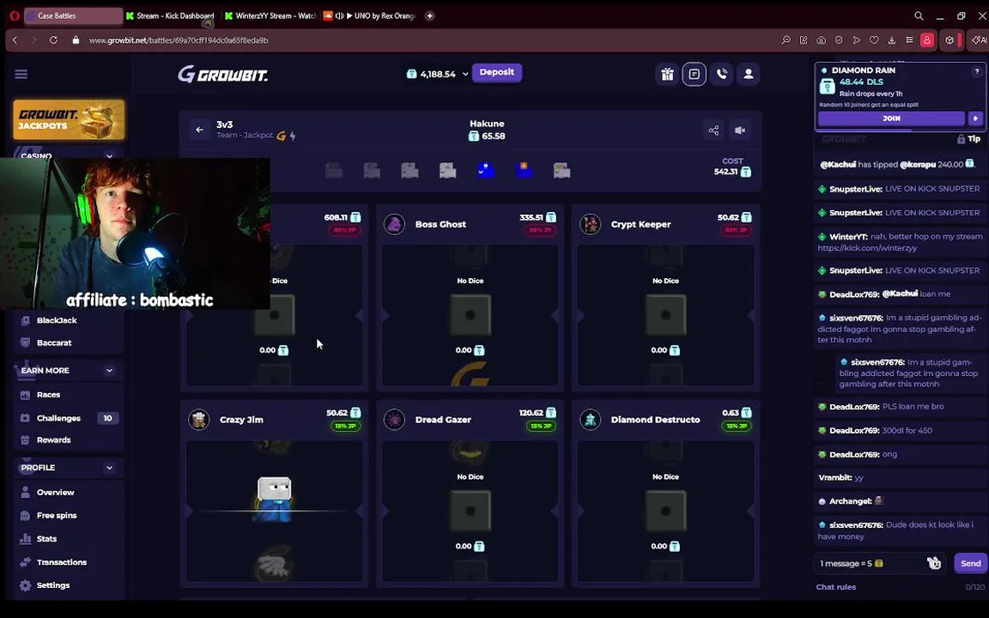Open the emoji picker in chat
This screenshot has height=618, width=989.
pos(934,563)
